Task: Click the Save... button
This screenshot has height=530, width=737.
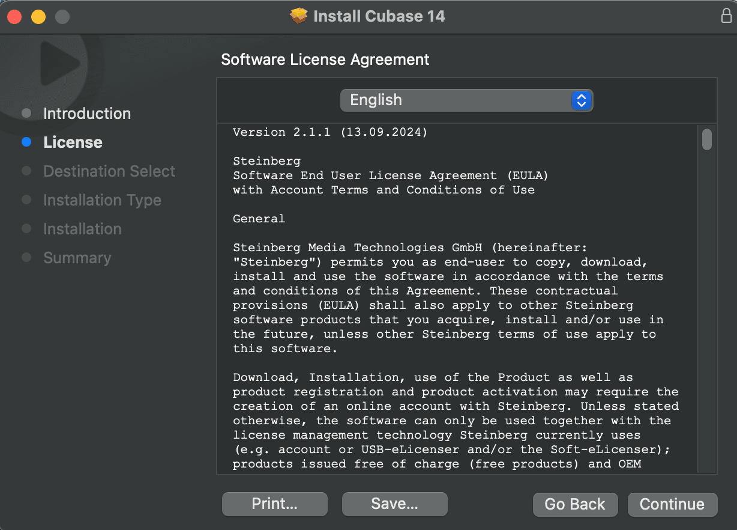Action: coord(395,504)
